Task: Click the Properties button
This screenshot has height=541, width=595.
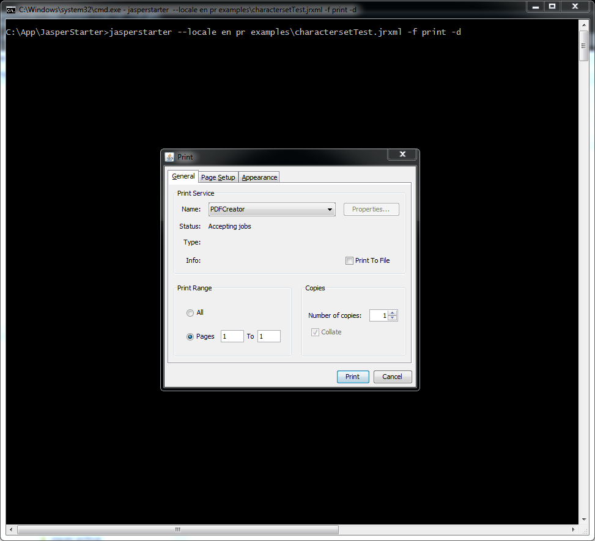Action: tap(371, 209)
